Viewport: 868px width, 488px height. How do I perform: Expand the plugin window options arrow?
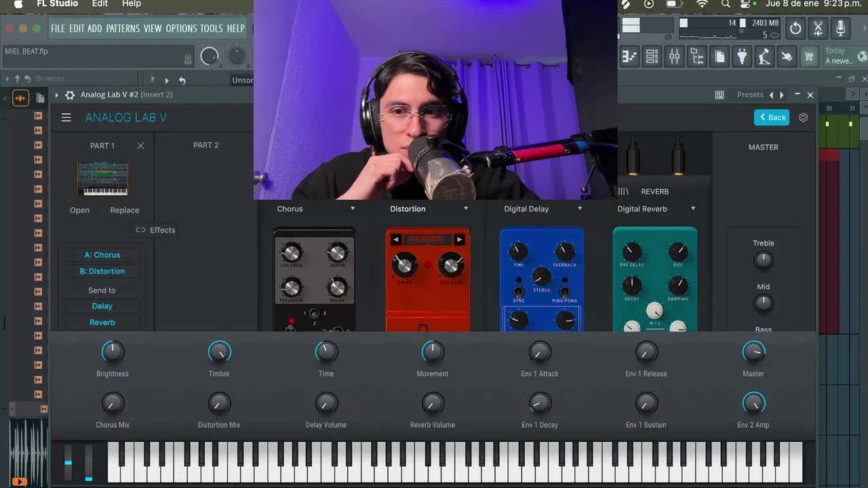pyautogui.click(x=57, y=95)
